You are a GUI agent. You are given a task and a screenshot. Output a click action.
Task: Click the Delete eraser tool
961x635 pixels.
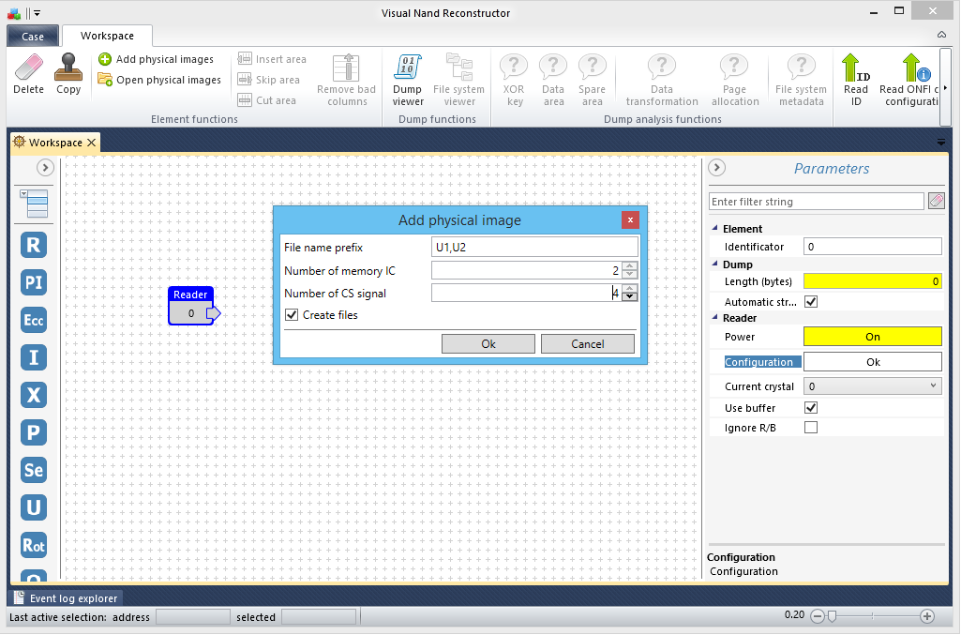pos(29,74)
